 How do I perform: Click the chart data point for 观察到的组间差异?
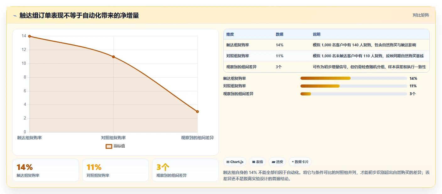[197, 112]
